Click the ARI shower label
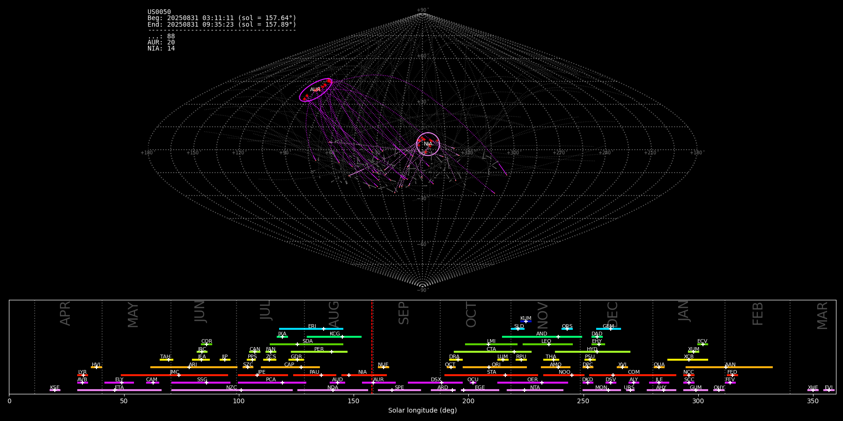The image size is (843, 421). pos(193,365)
